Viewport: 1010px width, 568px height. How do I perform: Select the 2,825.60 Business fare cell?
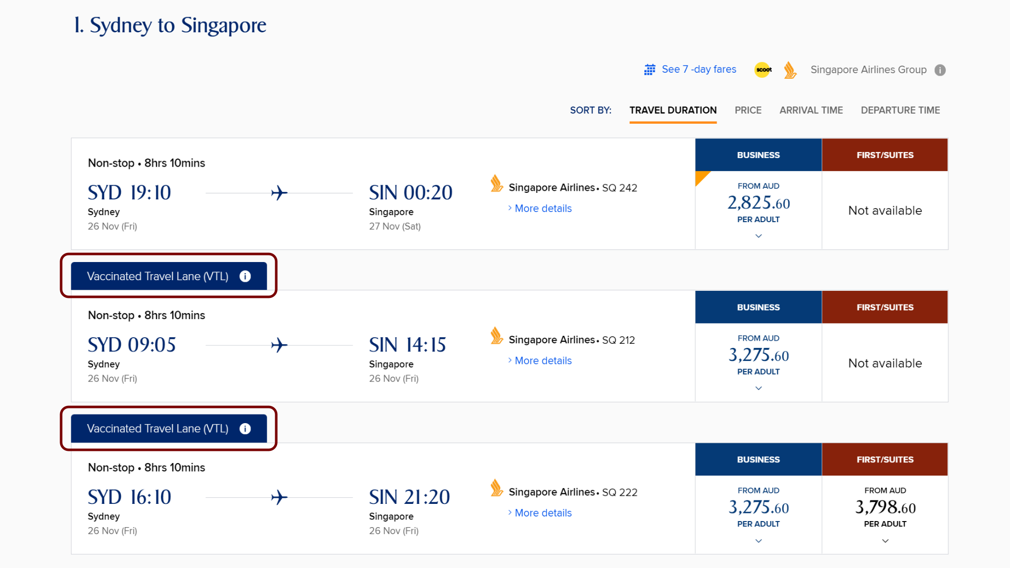pos(758,210)
